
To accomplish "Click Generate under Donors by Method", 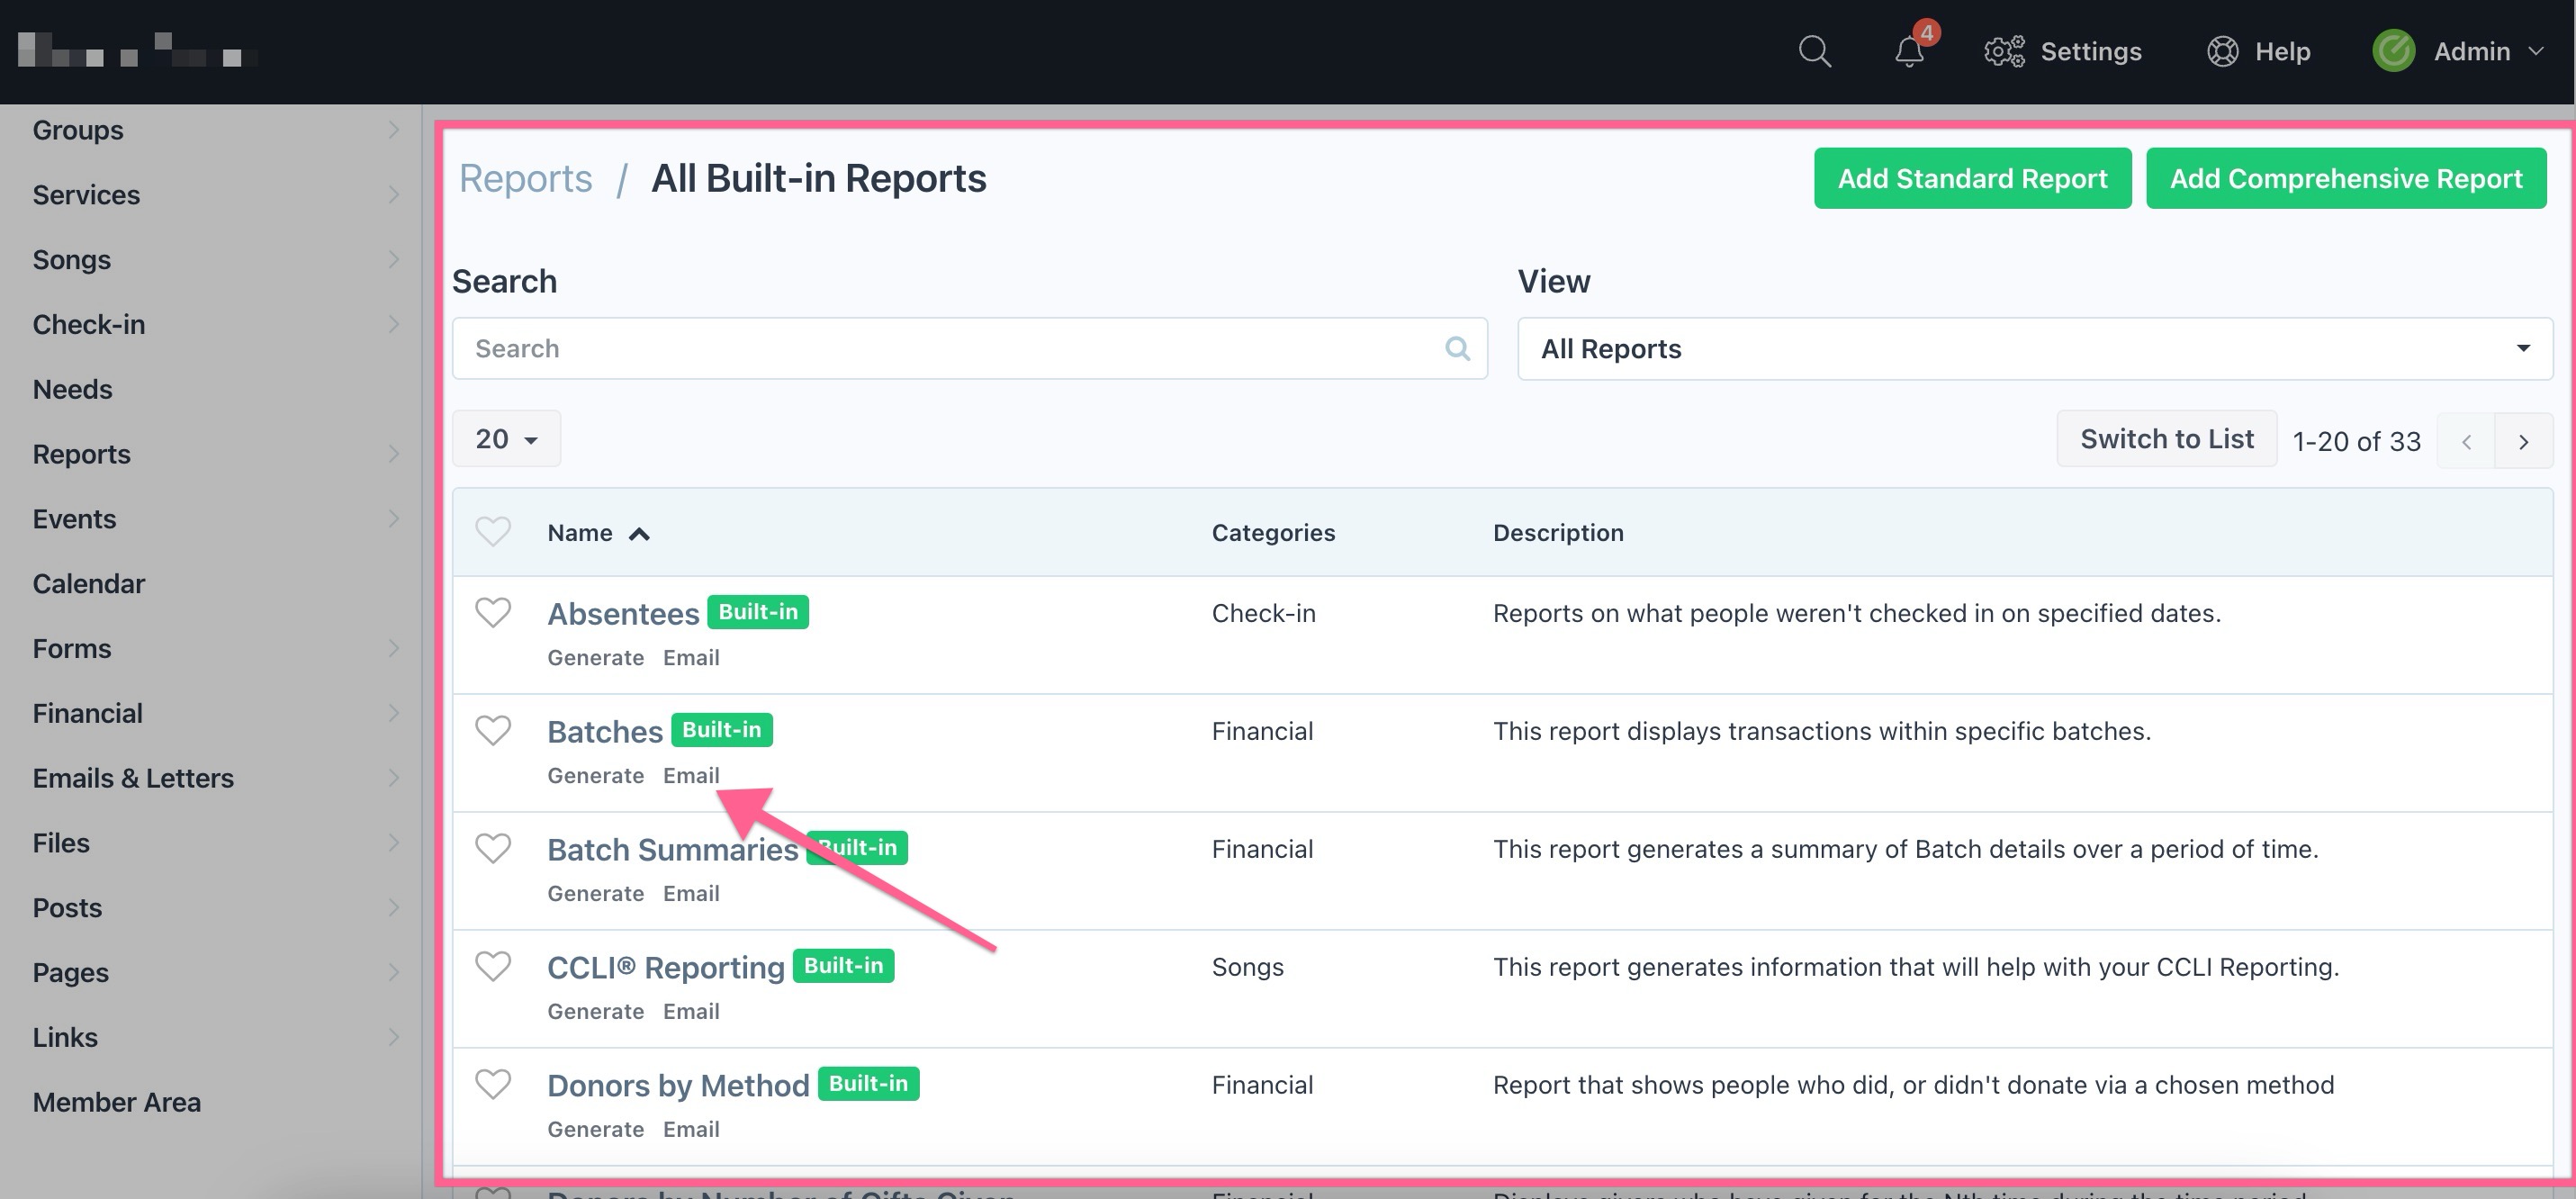I will pyautogui.click(x=595, y=1129).
